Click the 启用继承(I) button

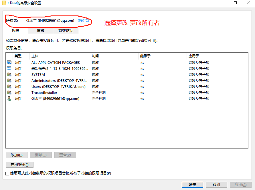[x=19, y=165]
